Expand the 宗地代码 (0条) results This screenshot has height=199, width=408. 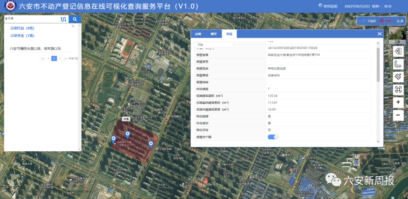pyautogui.click(x=22, y=28)
